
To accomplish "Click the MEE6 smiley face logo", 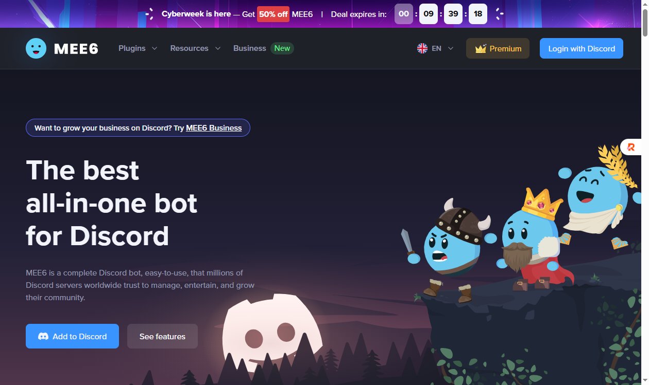I will [x=36, y=48].
